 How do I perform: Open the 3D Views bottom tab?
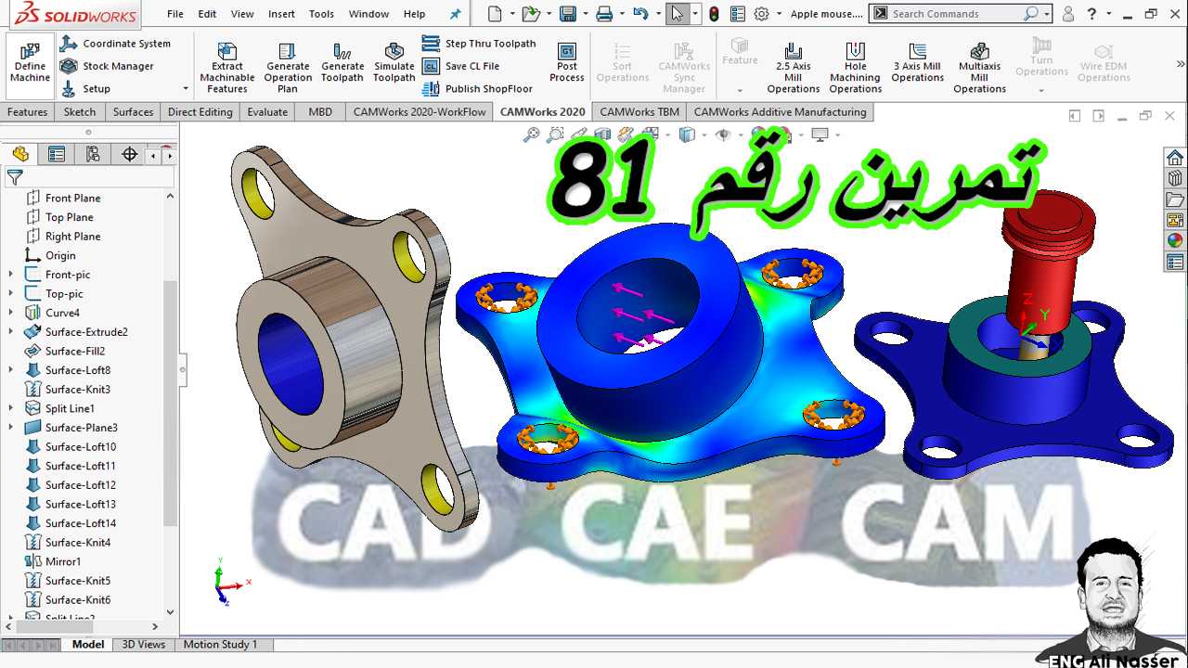coord(144,644)
